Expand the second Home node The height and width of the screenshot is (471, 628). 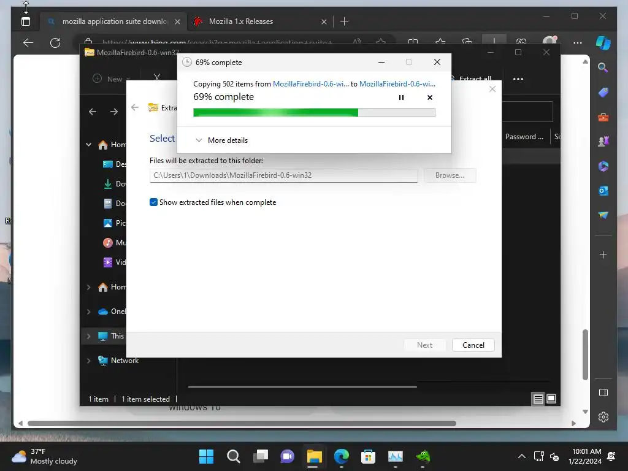[88, 287]
